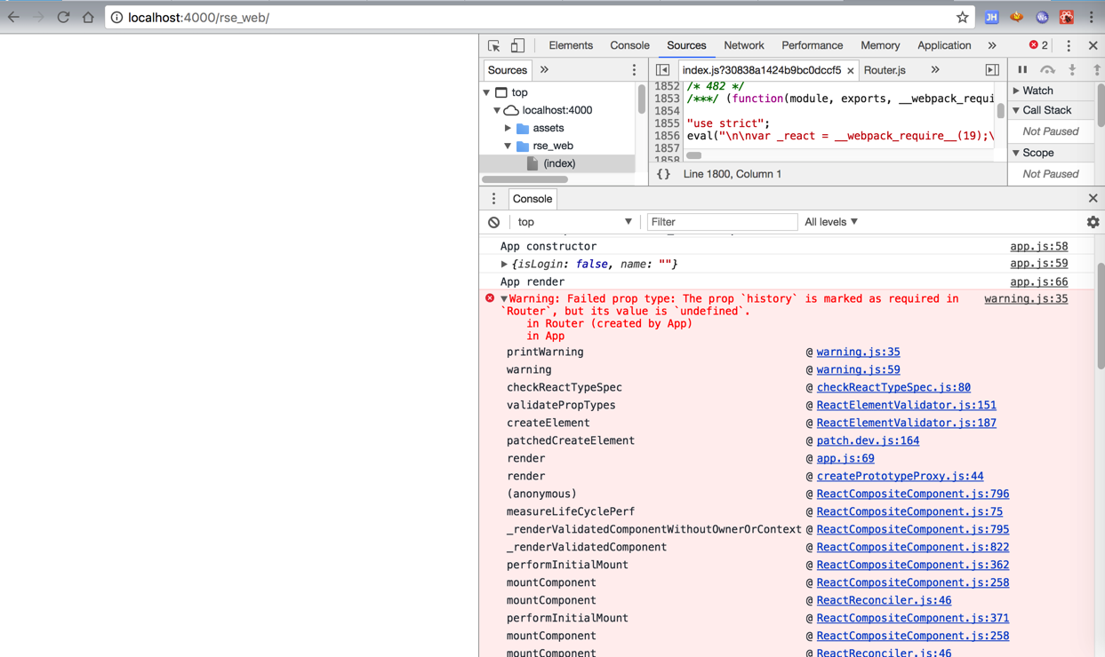Activate the inspect element picker icon
Image resolution: width=1105 pixels, height=657 pixels.
493,45
